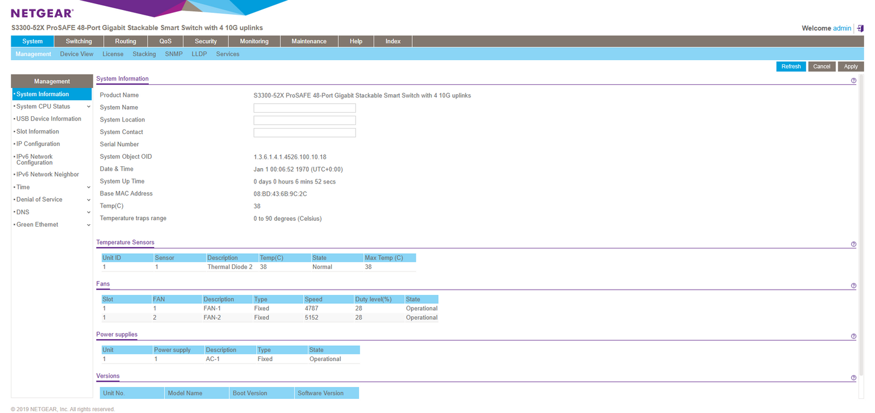The image size is (875, 413).
Task: Expand the DNS submenu
Action: click(89, 212)
